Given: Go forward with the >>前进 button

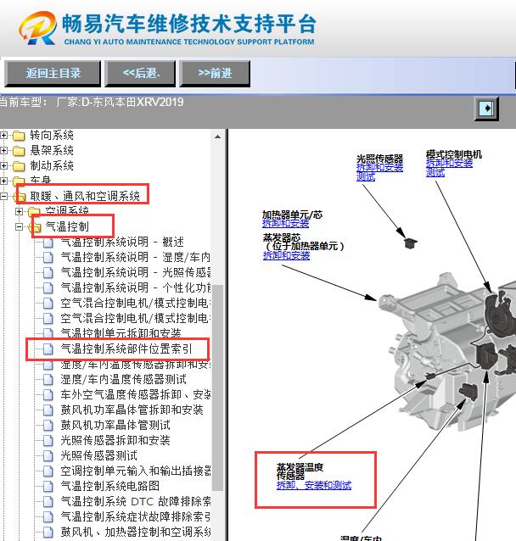Looking at the screenshot, I should tap(215, 74).
